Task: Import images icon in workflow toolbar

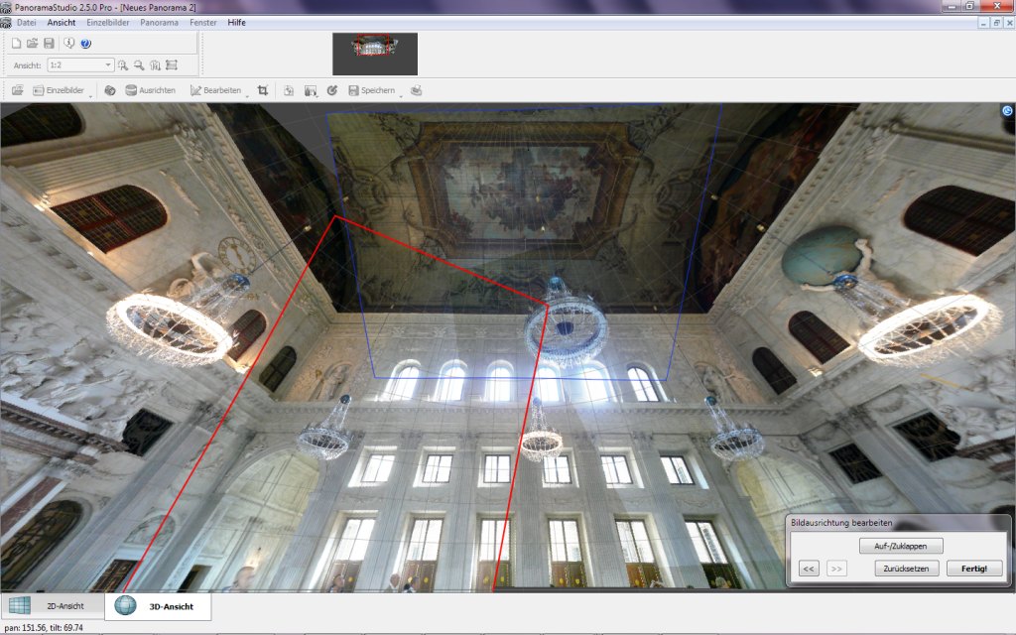Action: click(x=18, y=90)
